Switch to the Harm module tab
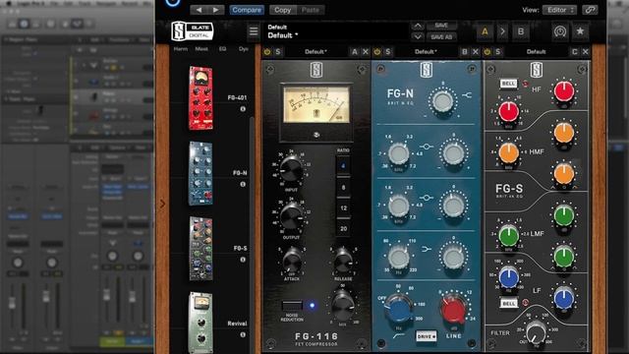 (x=181, y=49)
